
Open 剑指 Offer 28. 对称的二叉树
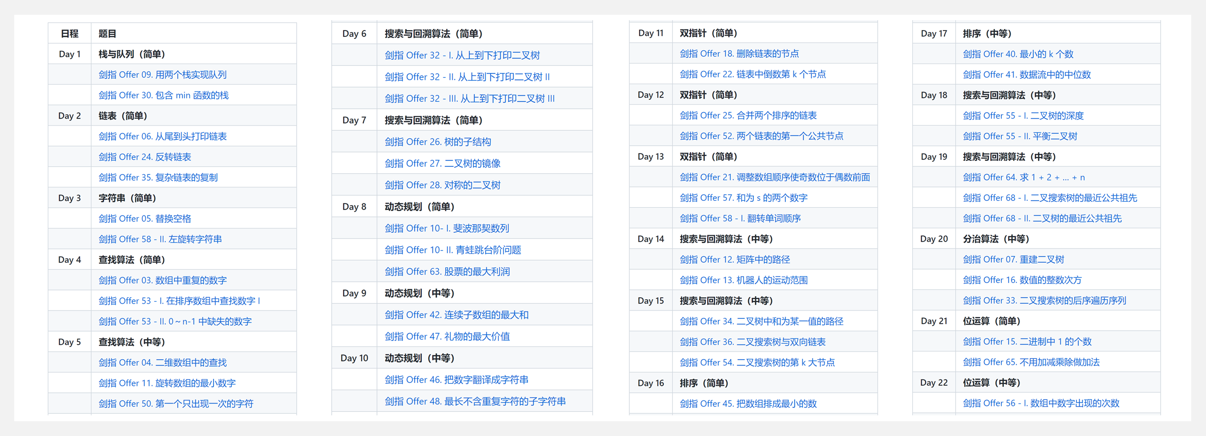(442, 185)
